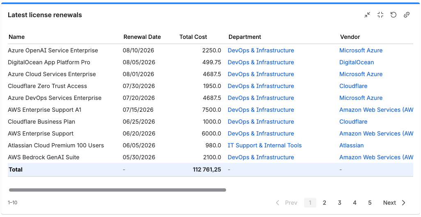Select DigitalOcean App Platform Pro name
Screen dimensions: 421x217
[49, 62]
